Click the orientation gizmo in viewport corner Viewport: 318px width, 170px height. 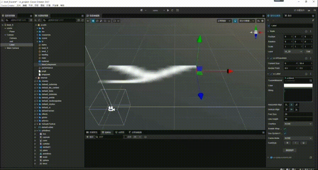click(x=256, y=32)
